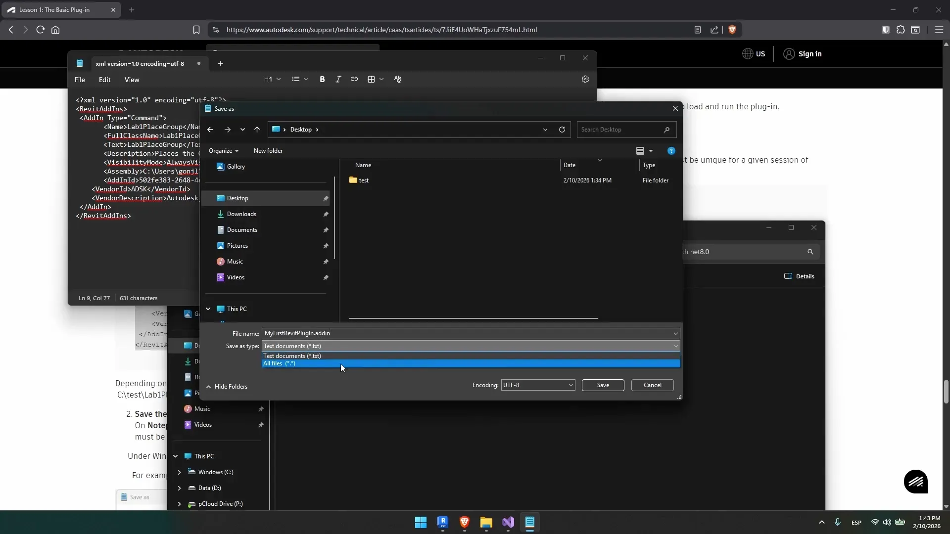Toggle italic formatting in Notepad
This screenshot has height=534, width=950.
[x=338, y=79]
